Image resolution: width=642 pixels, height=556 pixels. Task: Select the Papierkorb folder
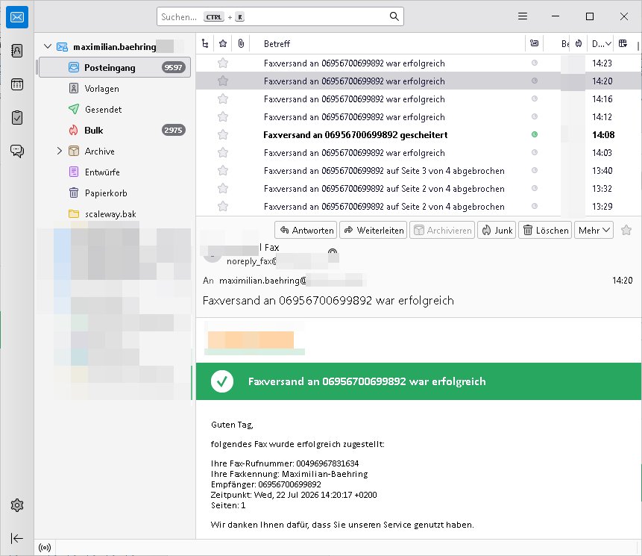[115, 193]
